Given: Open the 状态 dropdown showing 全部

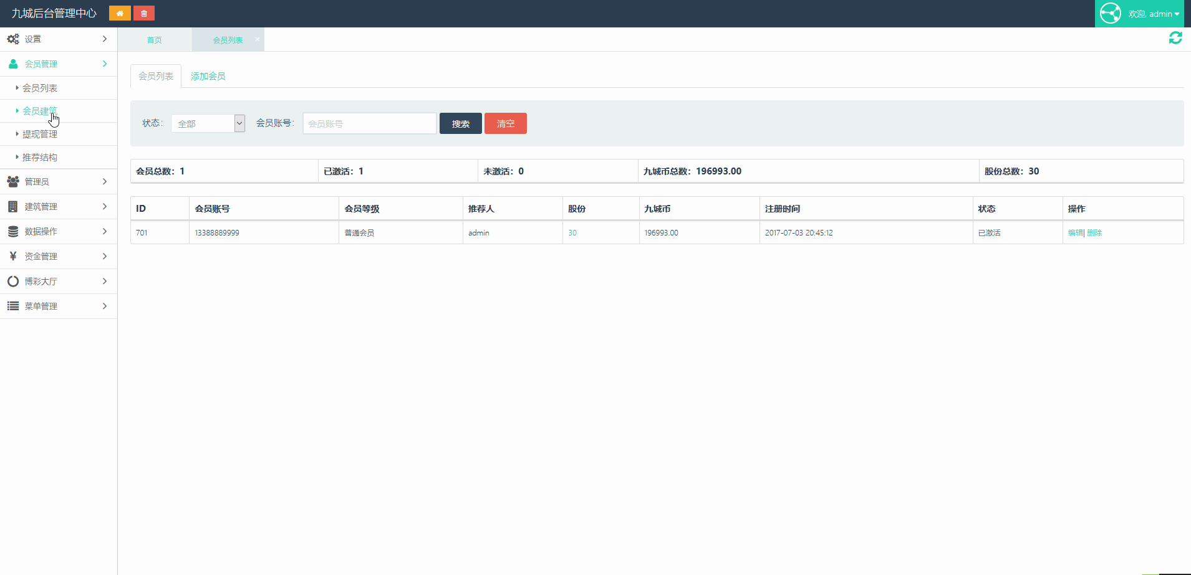Looking at the screenshot, I should pyautogui.click(x=208, y=123).
